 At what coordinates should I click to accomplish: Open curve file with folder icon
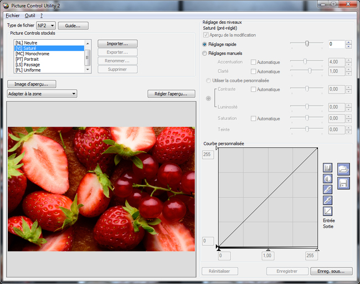tap(343, 169)
